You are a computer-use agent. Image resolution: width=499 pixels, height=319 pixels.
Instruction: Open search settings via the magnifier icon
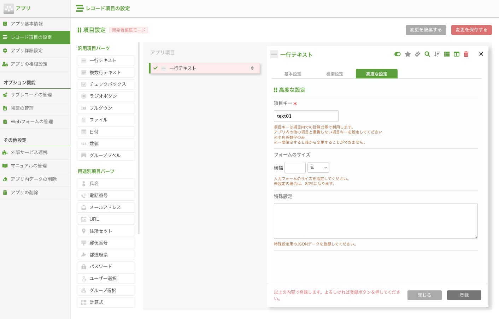[x=427, y=54]
